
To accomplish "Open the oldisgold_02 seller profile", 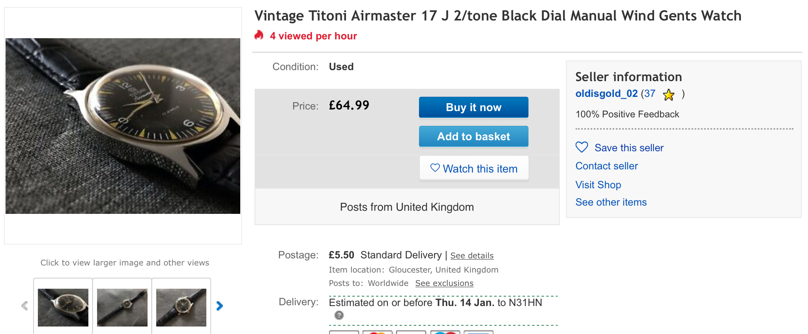I will [606, 94].
